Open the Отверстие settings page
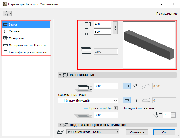Image resolution: width=180 pixels, height=138 pixels. [26, 38]
